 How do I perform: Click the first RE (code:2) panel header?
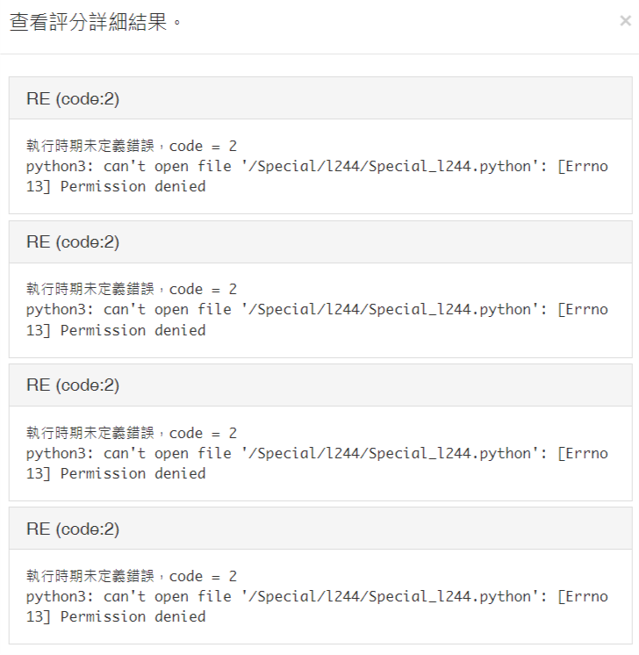point(73,98)
